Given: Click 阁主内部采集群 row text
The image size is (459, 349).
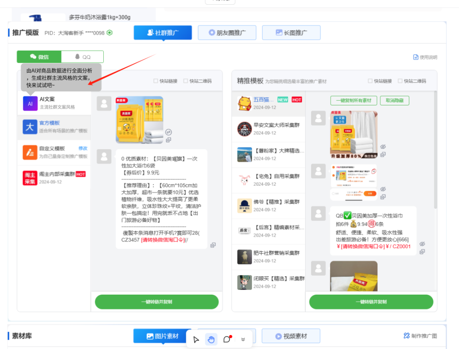Looking at the screenshot, I should click(x=57, y=174).
